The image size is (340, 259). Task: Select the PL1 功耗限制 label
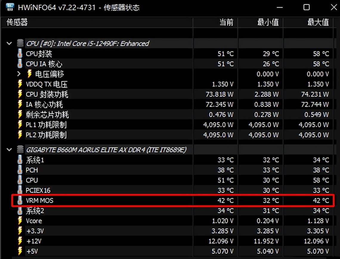[x=46, y=125]
